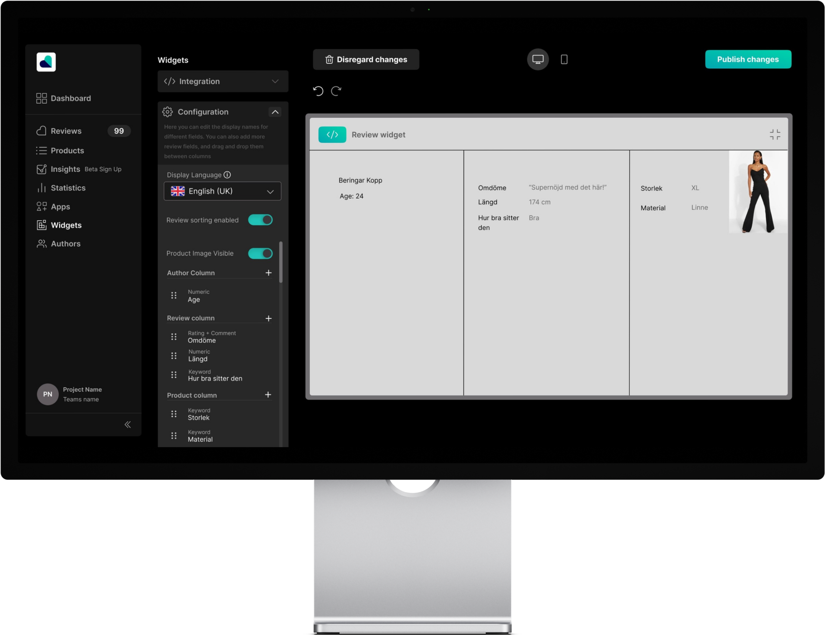Add a field to Author Column
825x635 pixels.
click(x=268, y=273)
